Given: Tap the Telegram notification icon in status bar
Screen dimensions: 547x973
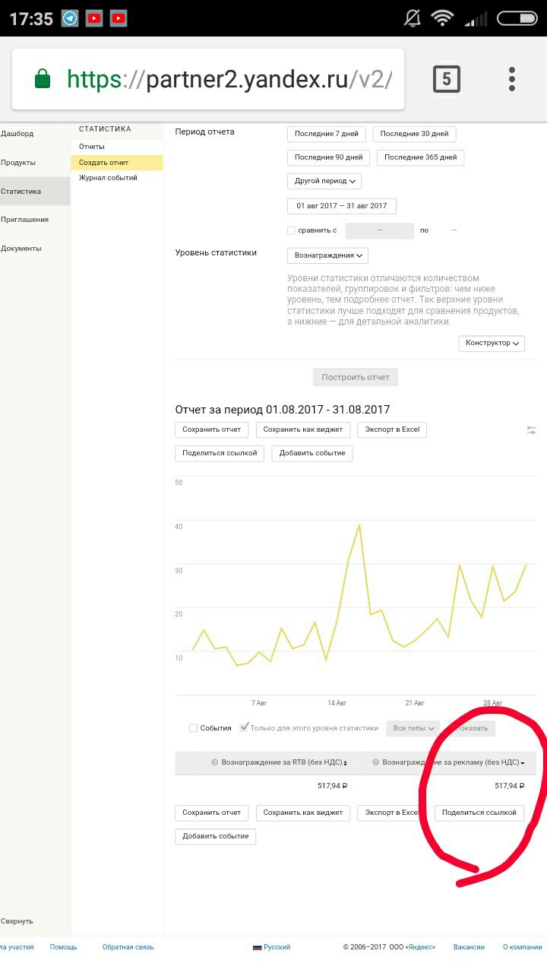Looking at the screenshot, I should point(70,18).
